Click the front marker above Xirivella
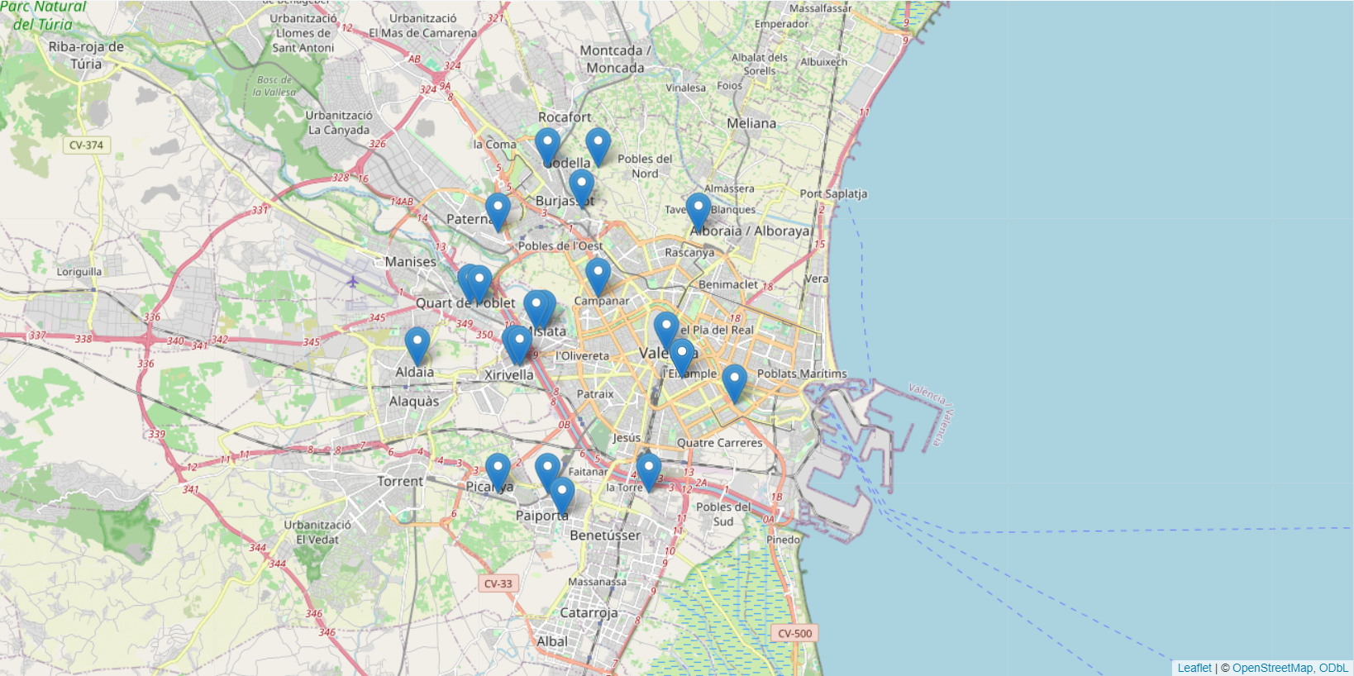Image resolution: width=1354 pixels, height=676 pixels. click(519, 341)
